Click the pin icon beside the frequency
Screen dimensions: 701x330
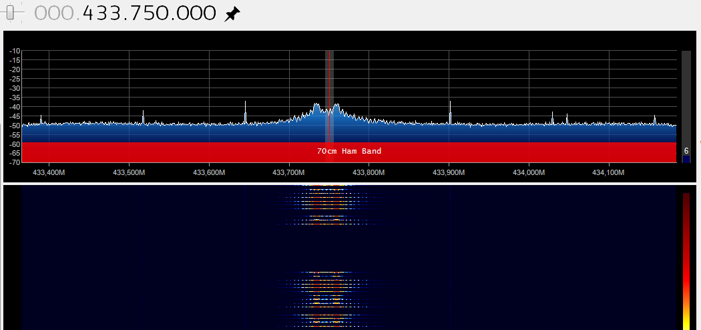tap(232, 13)
